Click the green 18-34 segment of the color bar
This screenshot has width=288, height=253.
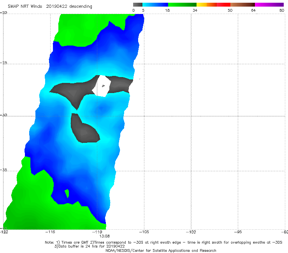point(182,5)
